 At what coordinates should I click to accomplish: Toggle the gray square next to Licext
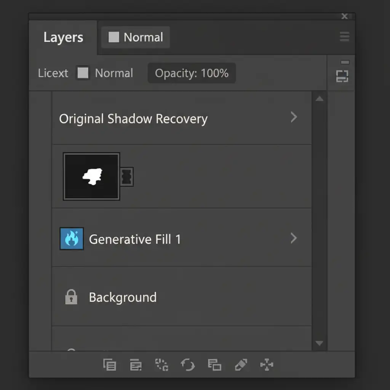[83, 73]
